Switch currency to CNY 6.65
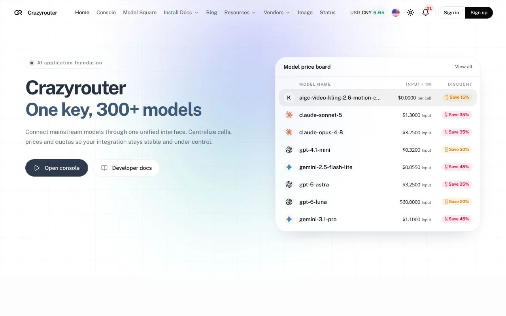The width and height of the screenshot is (506, 316). (x=373, y=13)
